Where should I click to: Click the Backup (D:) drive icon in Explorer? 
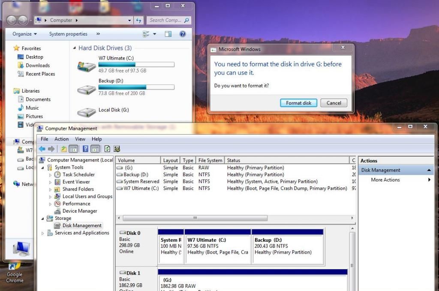point(87,90)
